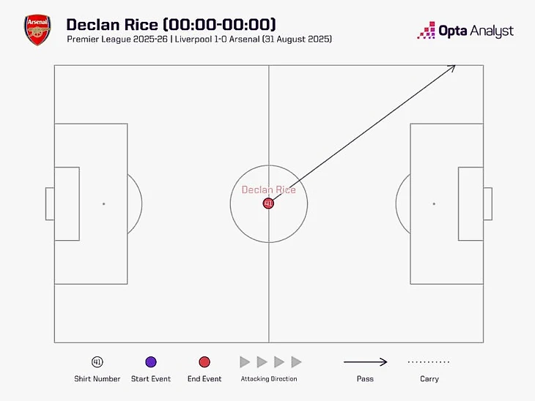535x401 pixels.
Task: Click the left penalty spot
Action: (103, 203)
